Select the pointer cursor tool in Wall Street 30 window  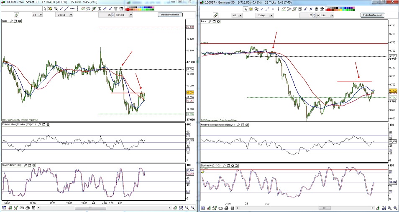coord(45,9)
